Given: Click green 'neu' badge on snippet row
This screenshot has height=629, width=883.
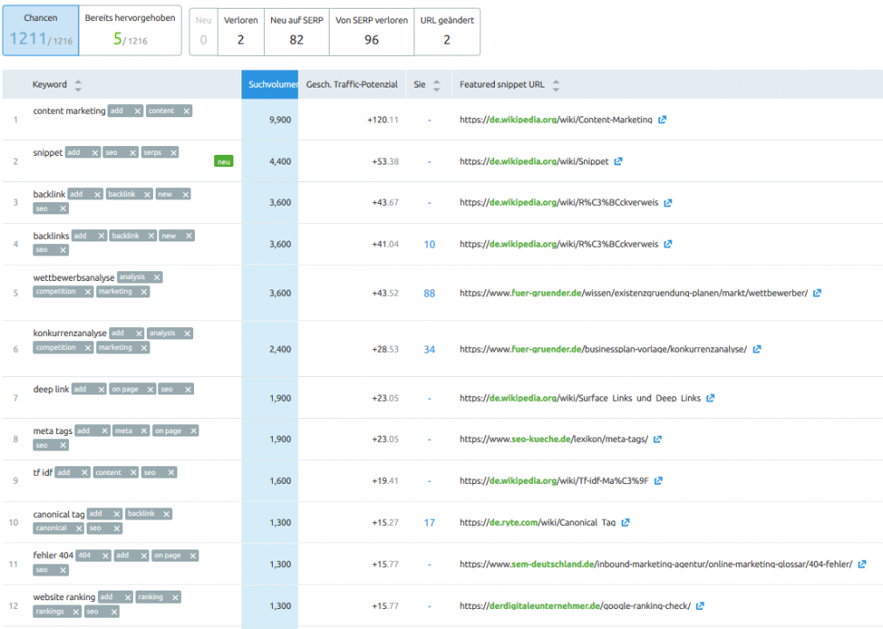Looking at the screenshot, I should (x=224, y=162).
